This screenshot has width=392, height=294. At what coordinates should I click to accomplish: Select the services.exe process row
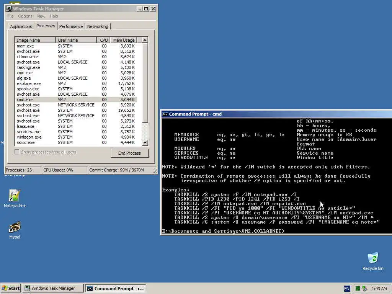tap(76, 132)
